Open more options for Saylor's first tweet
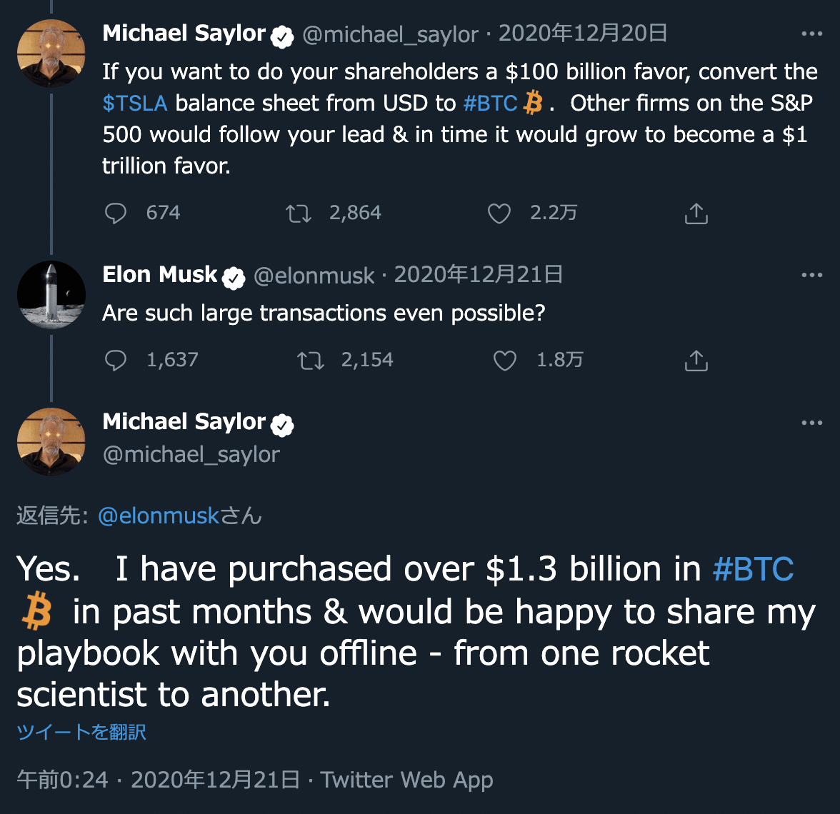 811,34
